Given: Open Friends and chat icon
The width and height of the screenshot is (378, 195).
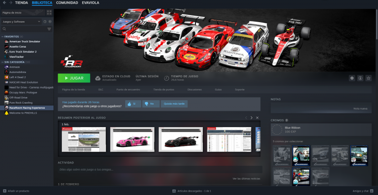Looking at the screenshot, I should tap(371, 191).
